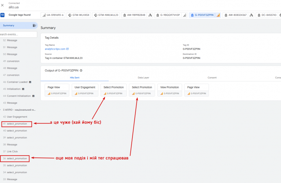Viewport: 281px width, 183px height.
Task: Select event 46 Container Loaded
Action: (x=15, y=82)
